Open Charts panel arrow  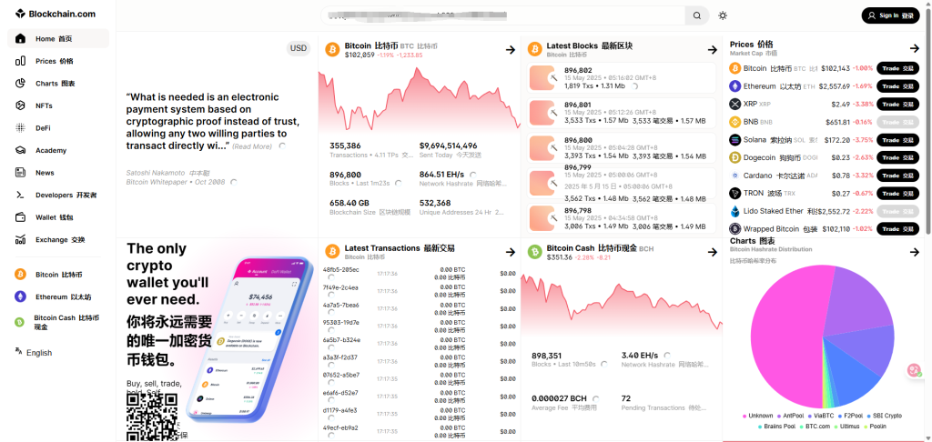[x=914, y=253]
